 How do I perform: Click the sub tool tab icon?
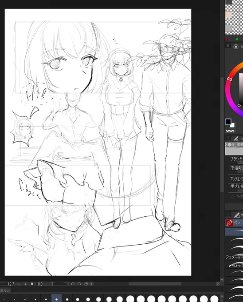click(237, 215)
